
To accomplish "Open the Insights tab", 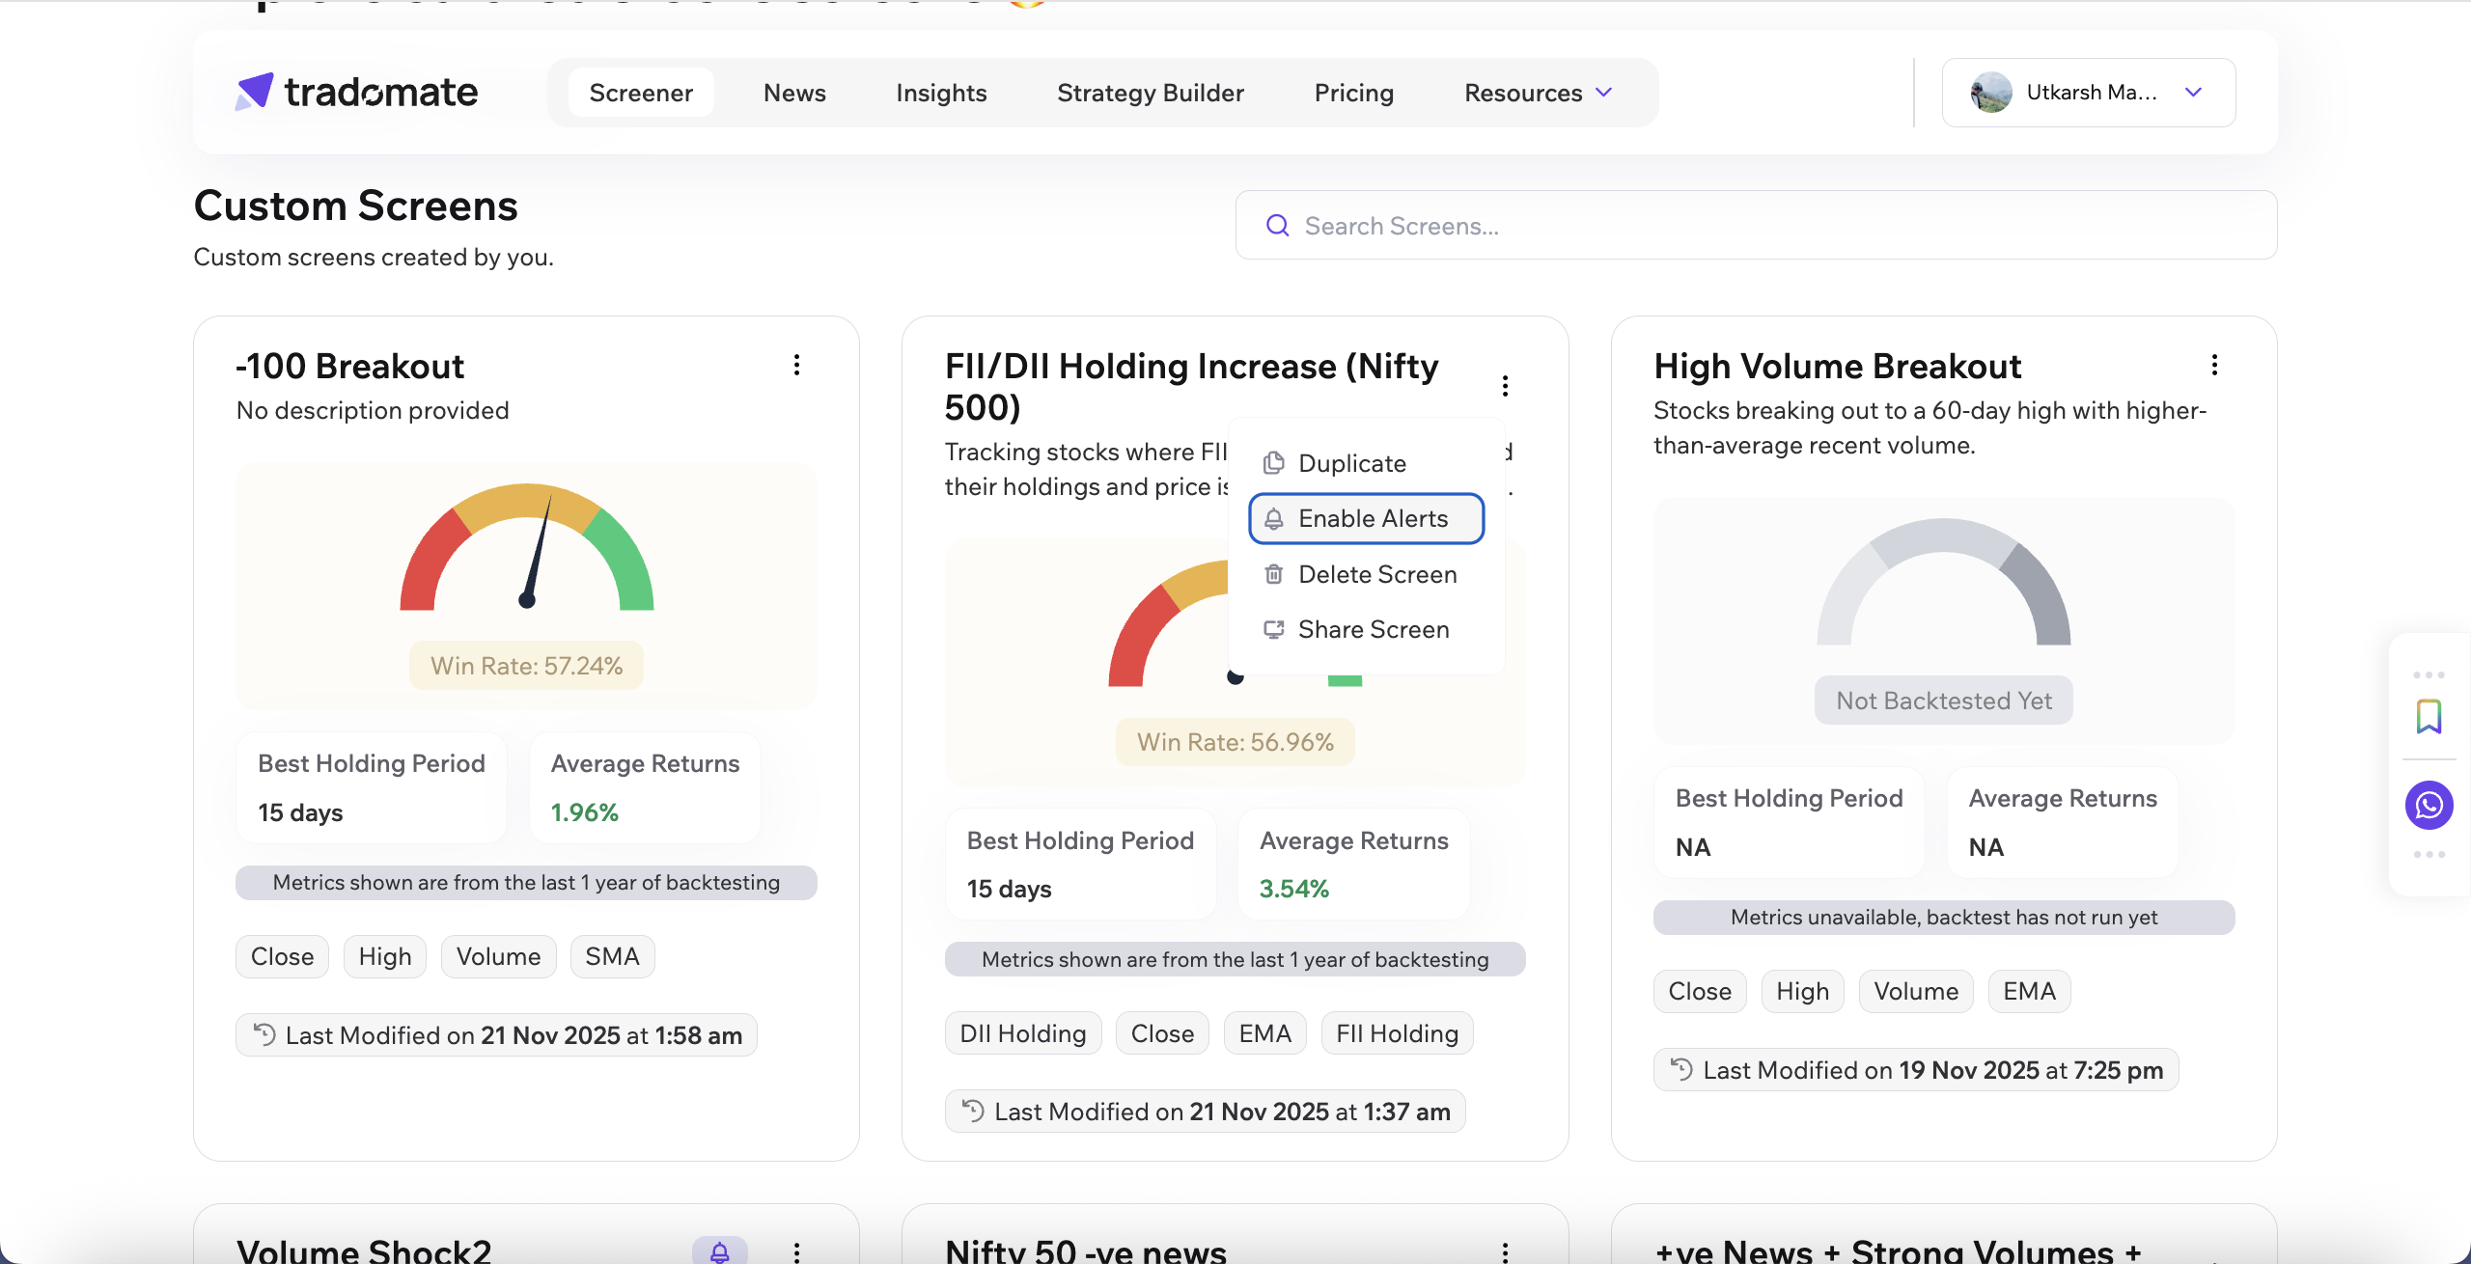I will pyautogui.click(x=941, y=93).
